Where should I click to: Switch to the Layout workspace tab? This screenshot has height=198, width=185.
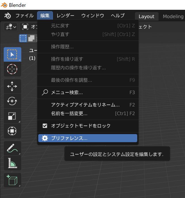[x=146, y=16]
